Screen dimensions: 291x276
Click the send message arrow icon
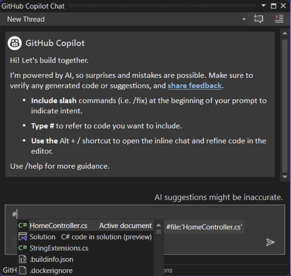[270, 242]
